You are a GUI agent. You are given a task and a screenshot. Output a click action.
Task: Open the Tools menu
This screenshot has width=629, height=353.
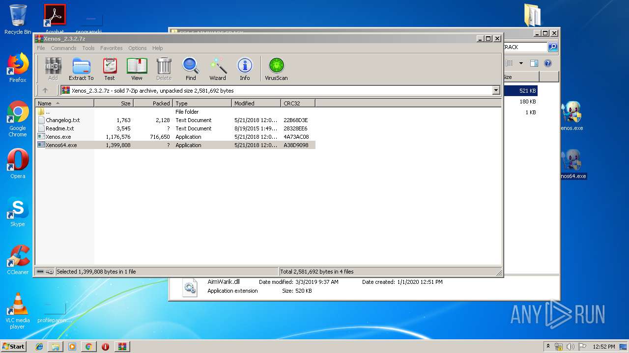88,48
